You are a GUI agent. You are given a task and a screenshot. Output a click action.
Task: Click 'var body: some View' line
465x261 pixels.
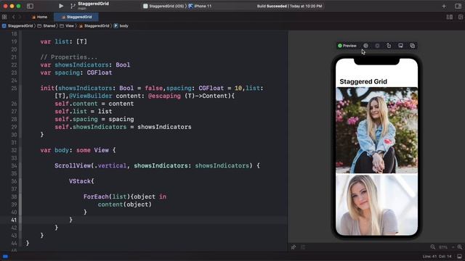78,150
